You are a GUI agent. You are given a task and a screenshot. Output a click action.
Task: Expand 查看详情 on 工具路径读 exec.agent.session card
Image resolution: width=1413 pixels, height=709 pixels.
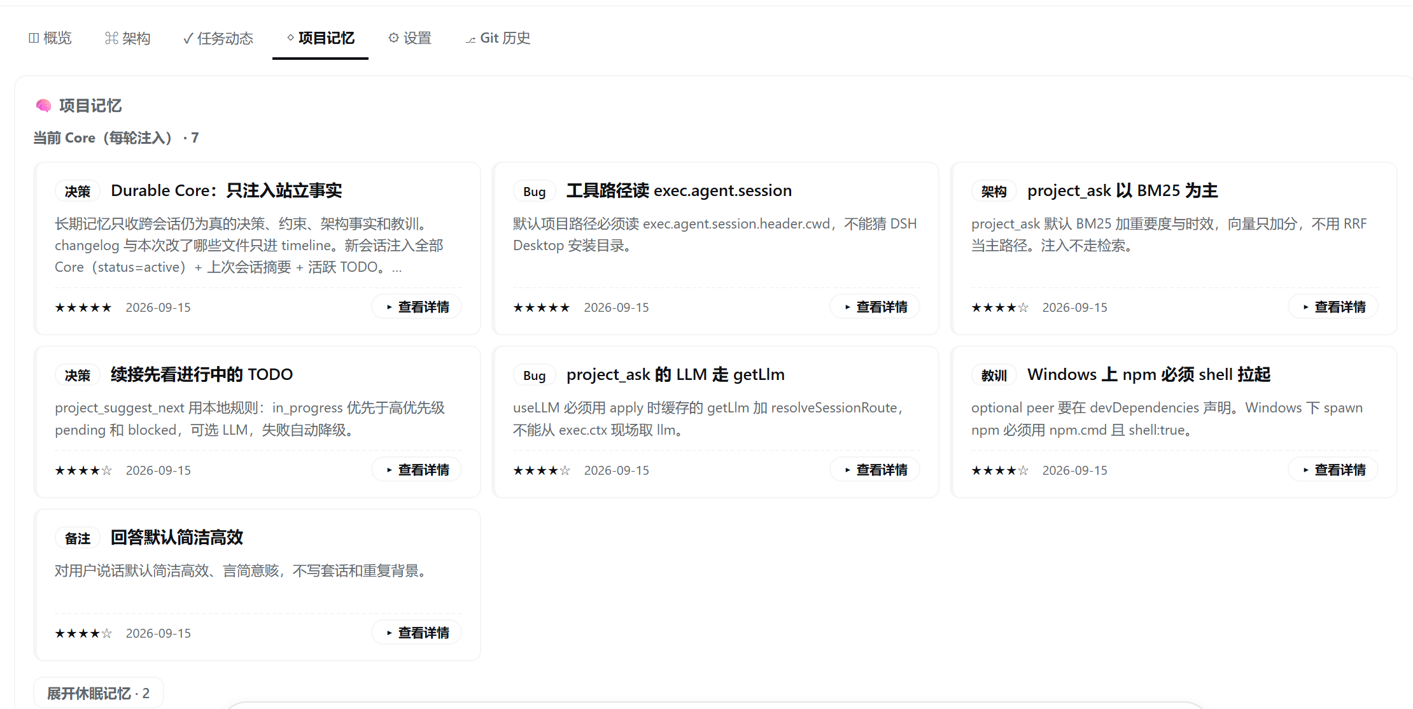(x=875, y=307)
